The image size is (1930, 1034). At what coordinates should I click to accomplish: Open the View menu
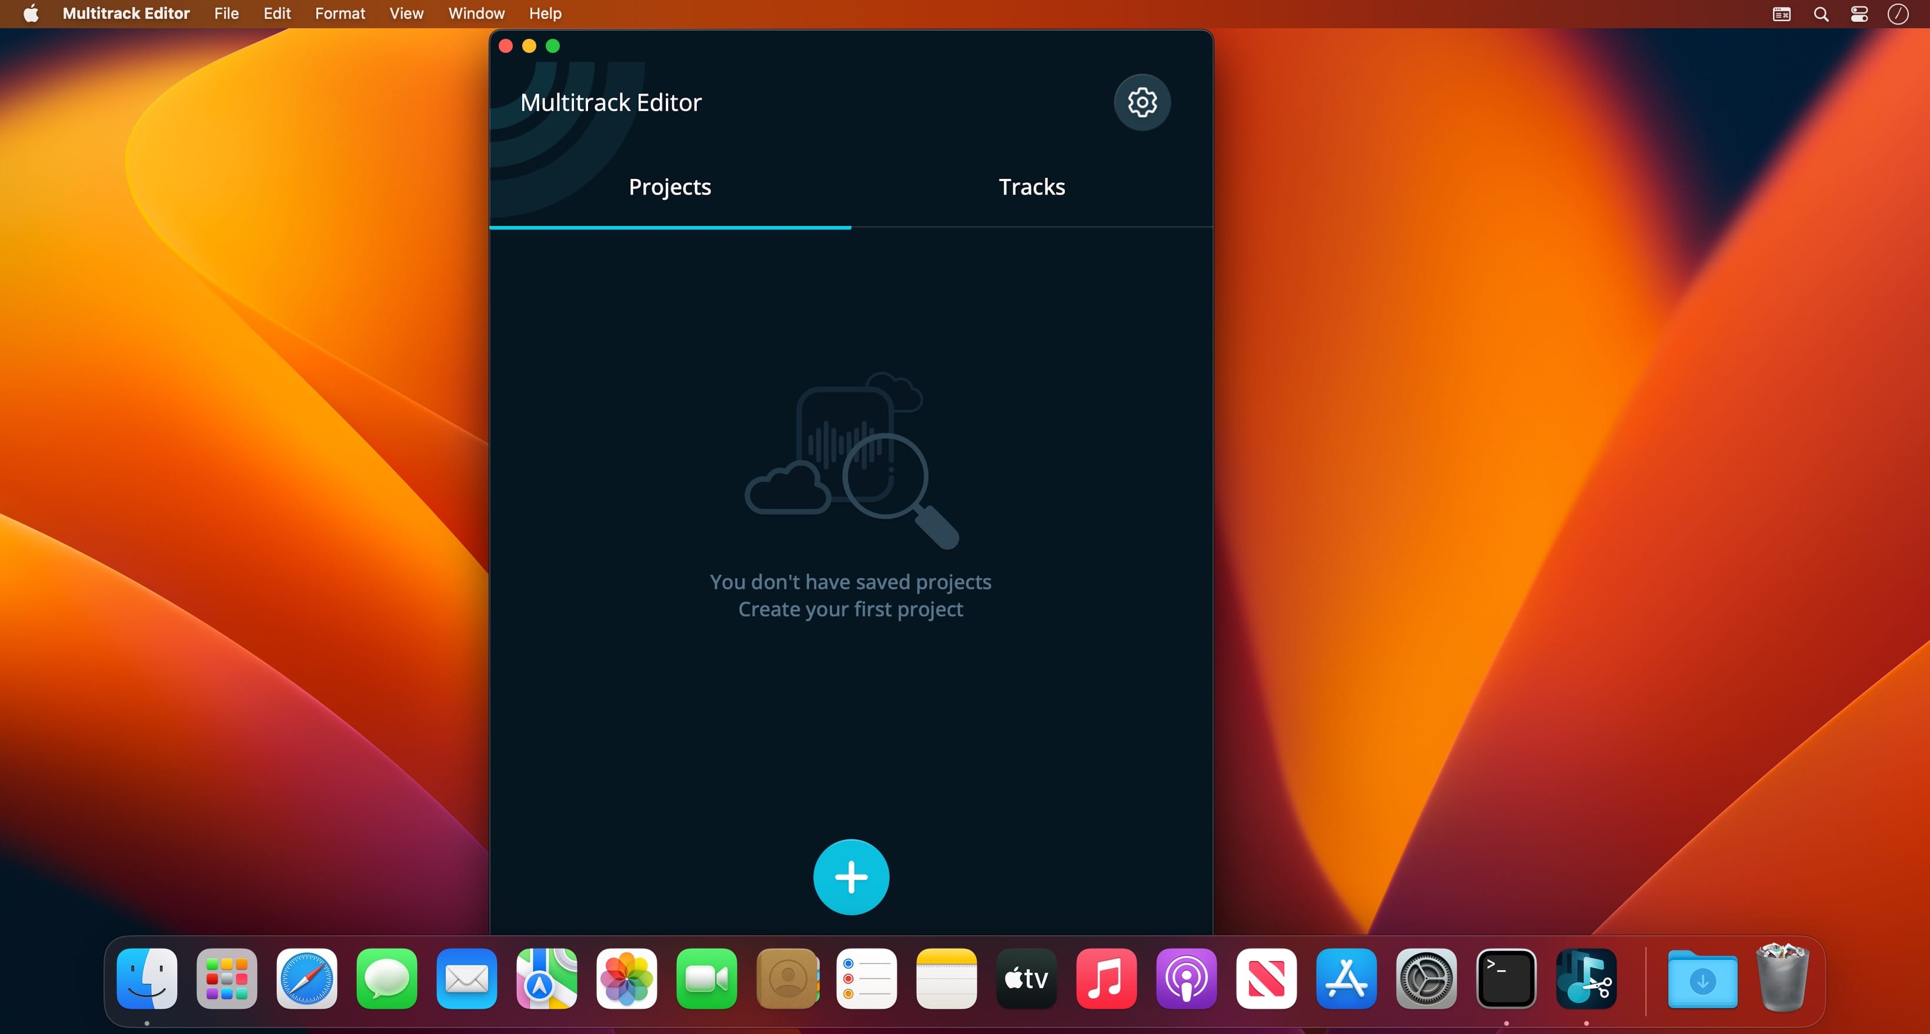click(405, 14)
